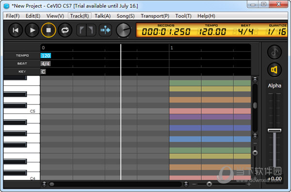Click the white playhead line
This screenshot has height=192, width=291.
click(x=121, y=112)
